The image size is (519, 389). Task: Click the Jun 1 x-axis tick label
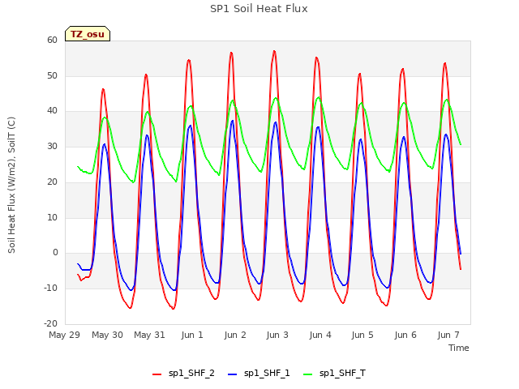[192, 335]
